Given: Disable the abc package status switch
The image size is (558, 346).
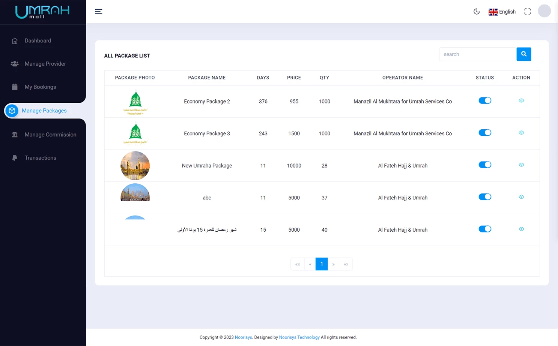Looking at the screenshot, I should point(485,196).
